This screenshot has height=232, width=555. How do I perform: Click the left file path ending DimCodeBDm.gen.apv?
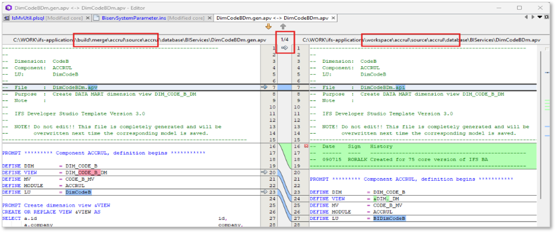[x=139, y=40]
